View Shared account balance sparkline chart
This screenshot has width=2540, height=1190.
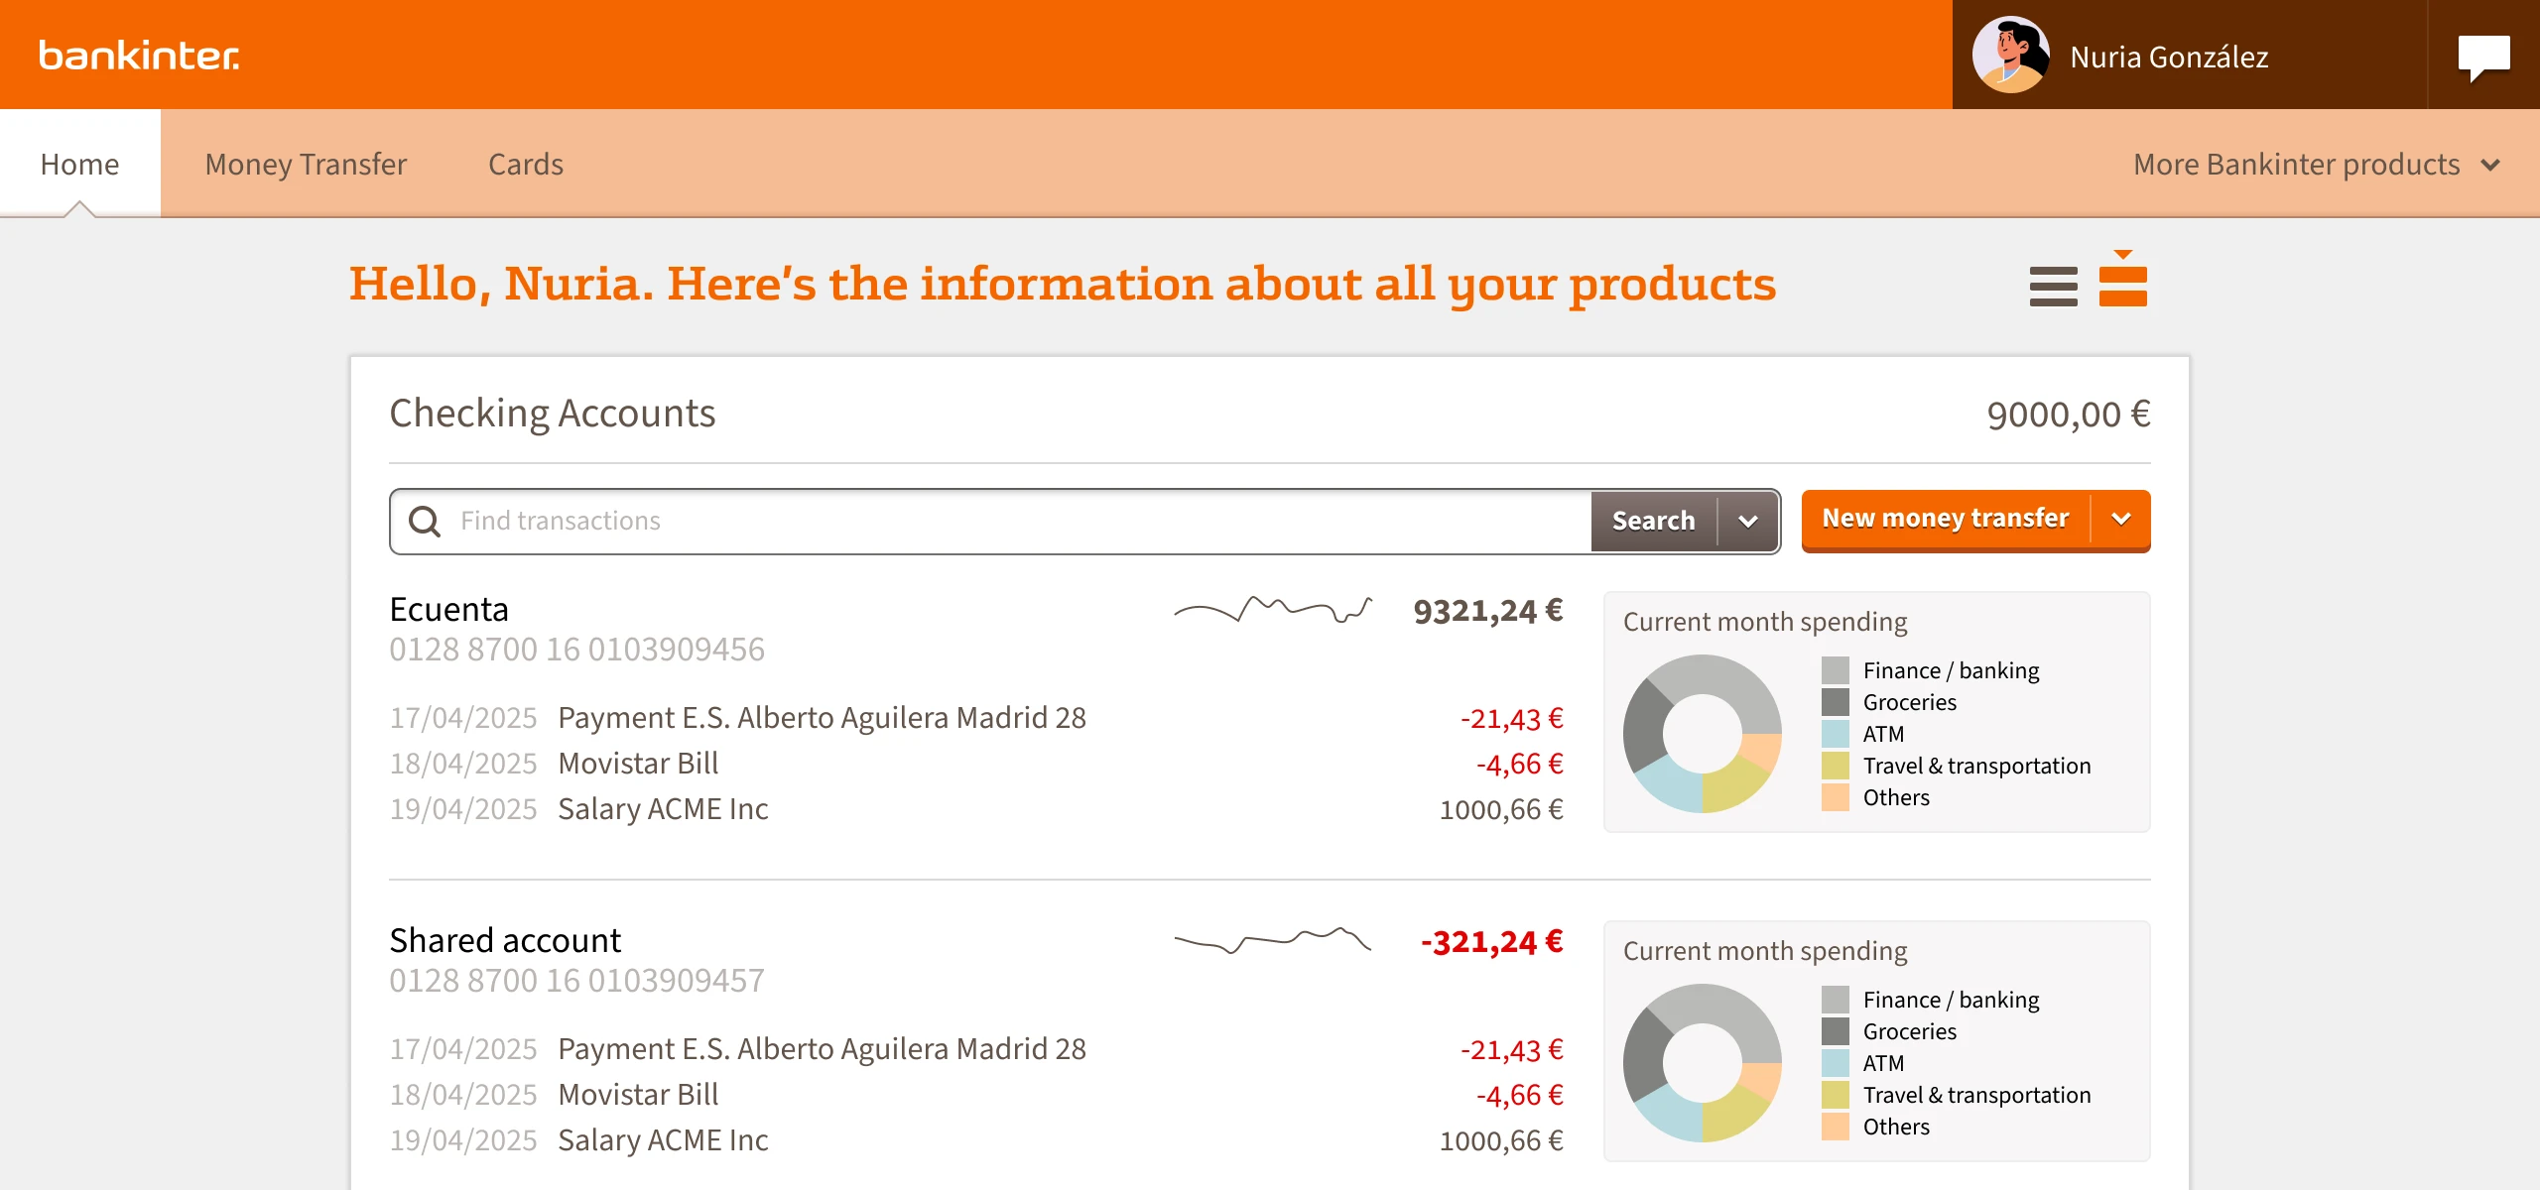pos(1273,940)
